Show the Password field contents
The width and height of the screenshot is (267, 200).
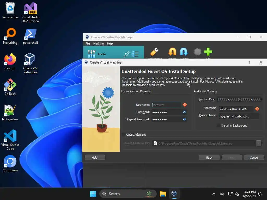pos(184,112)
